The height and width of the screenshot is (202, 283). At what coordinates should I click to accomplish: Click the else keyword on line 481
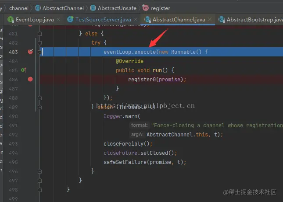[91, 34]
